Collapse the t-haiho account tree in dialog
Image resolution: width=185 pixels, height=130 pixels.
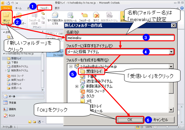coord(71,67)
